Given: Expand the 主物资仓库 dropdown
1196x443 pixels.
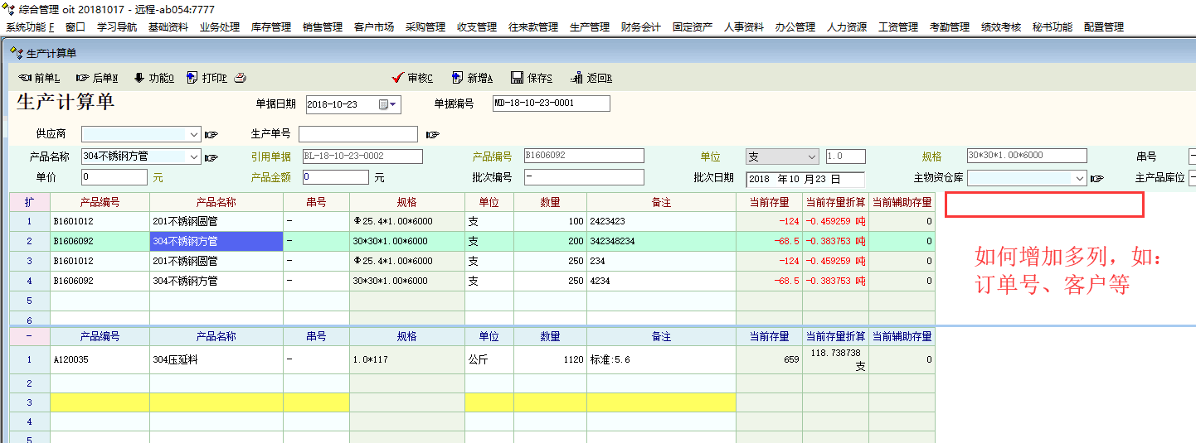Looking at the screenshot, I should pos(1079,178).
